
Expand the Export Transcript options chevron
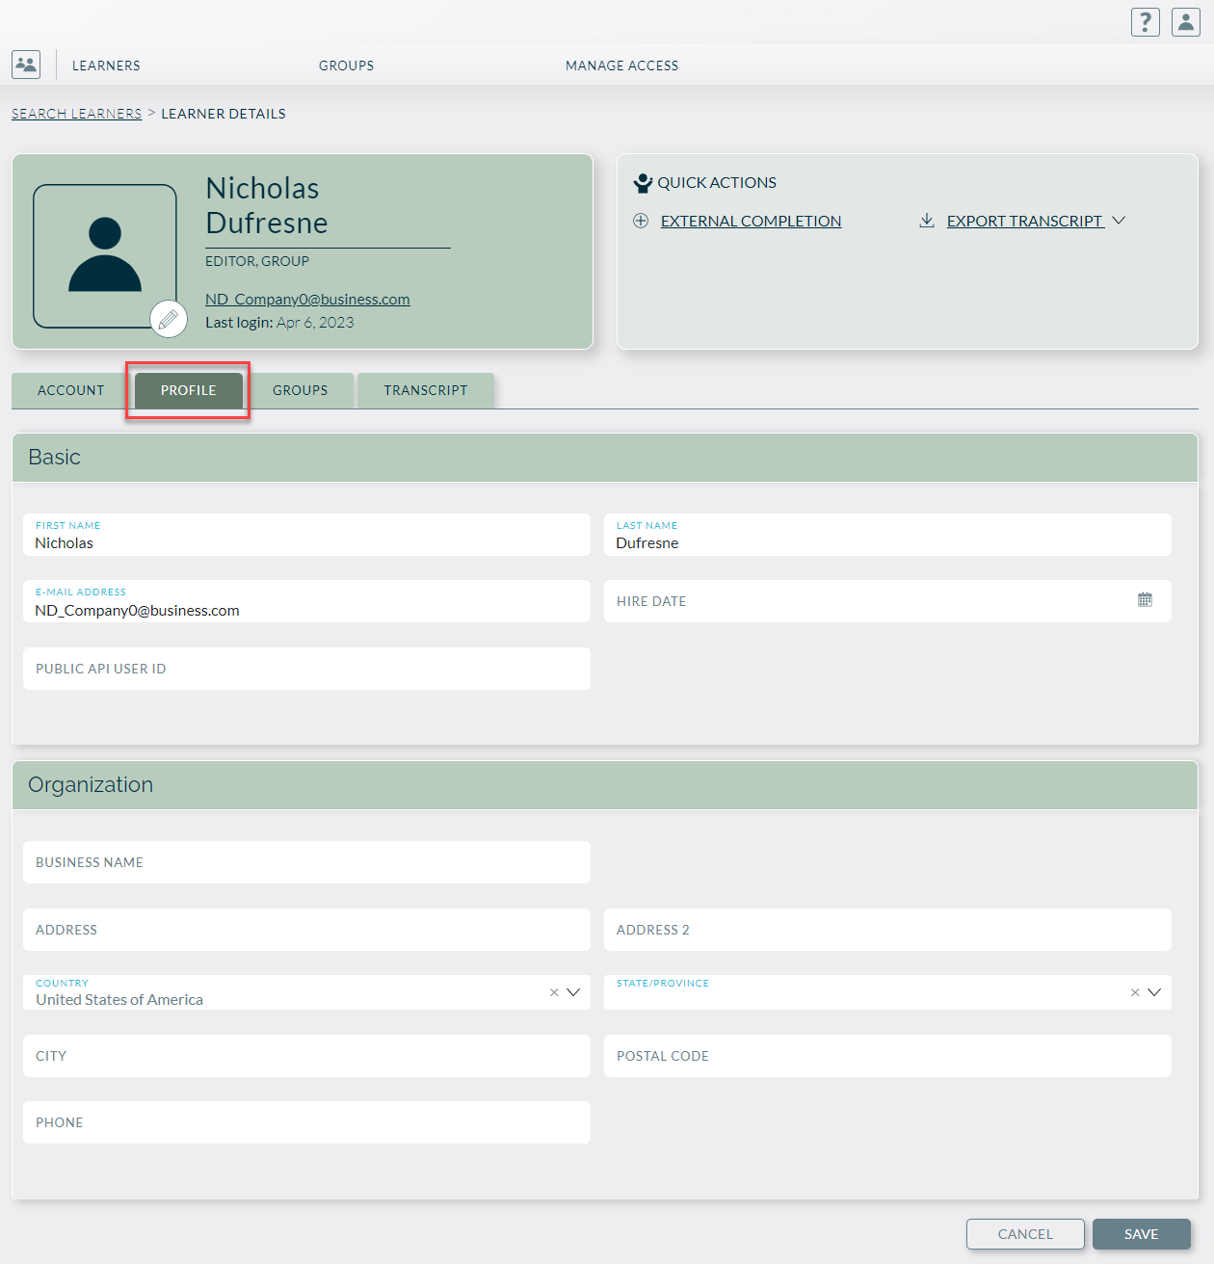point(1119,221)
